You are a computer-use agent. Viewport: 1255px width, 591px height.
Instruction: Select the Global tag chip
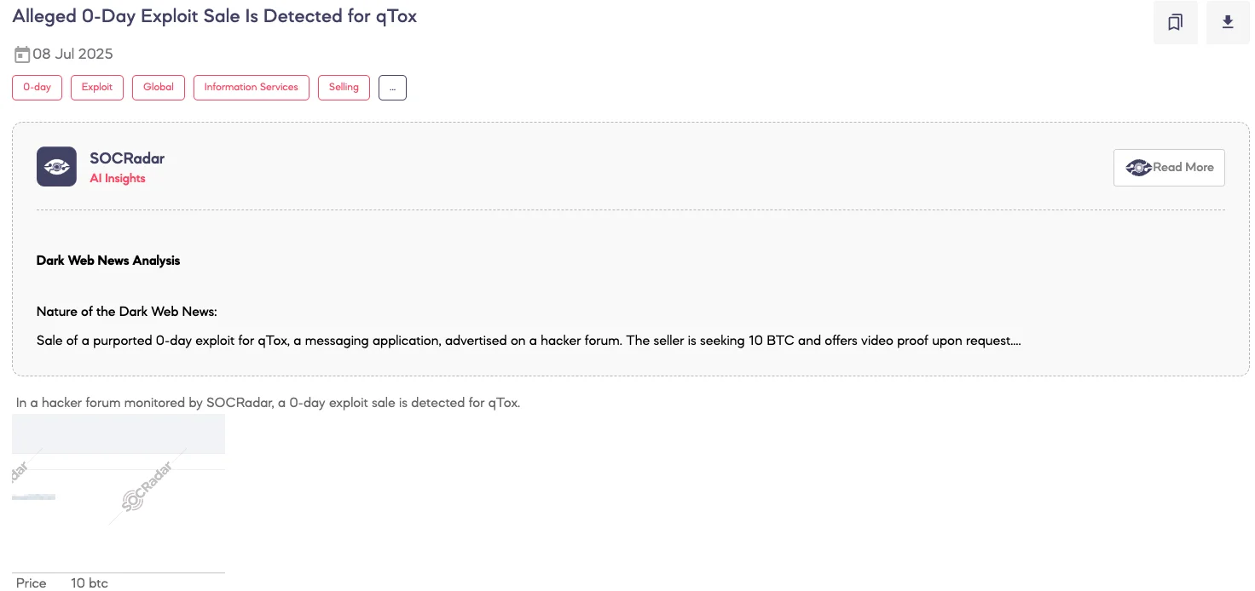tap(158, 87)
